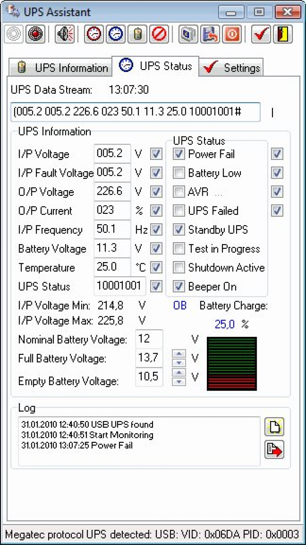Toggle checkbox beside I/P Voltage unit
This screenshot has height=545, width=306.
point(156,154)
